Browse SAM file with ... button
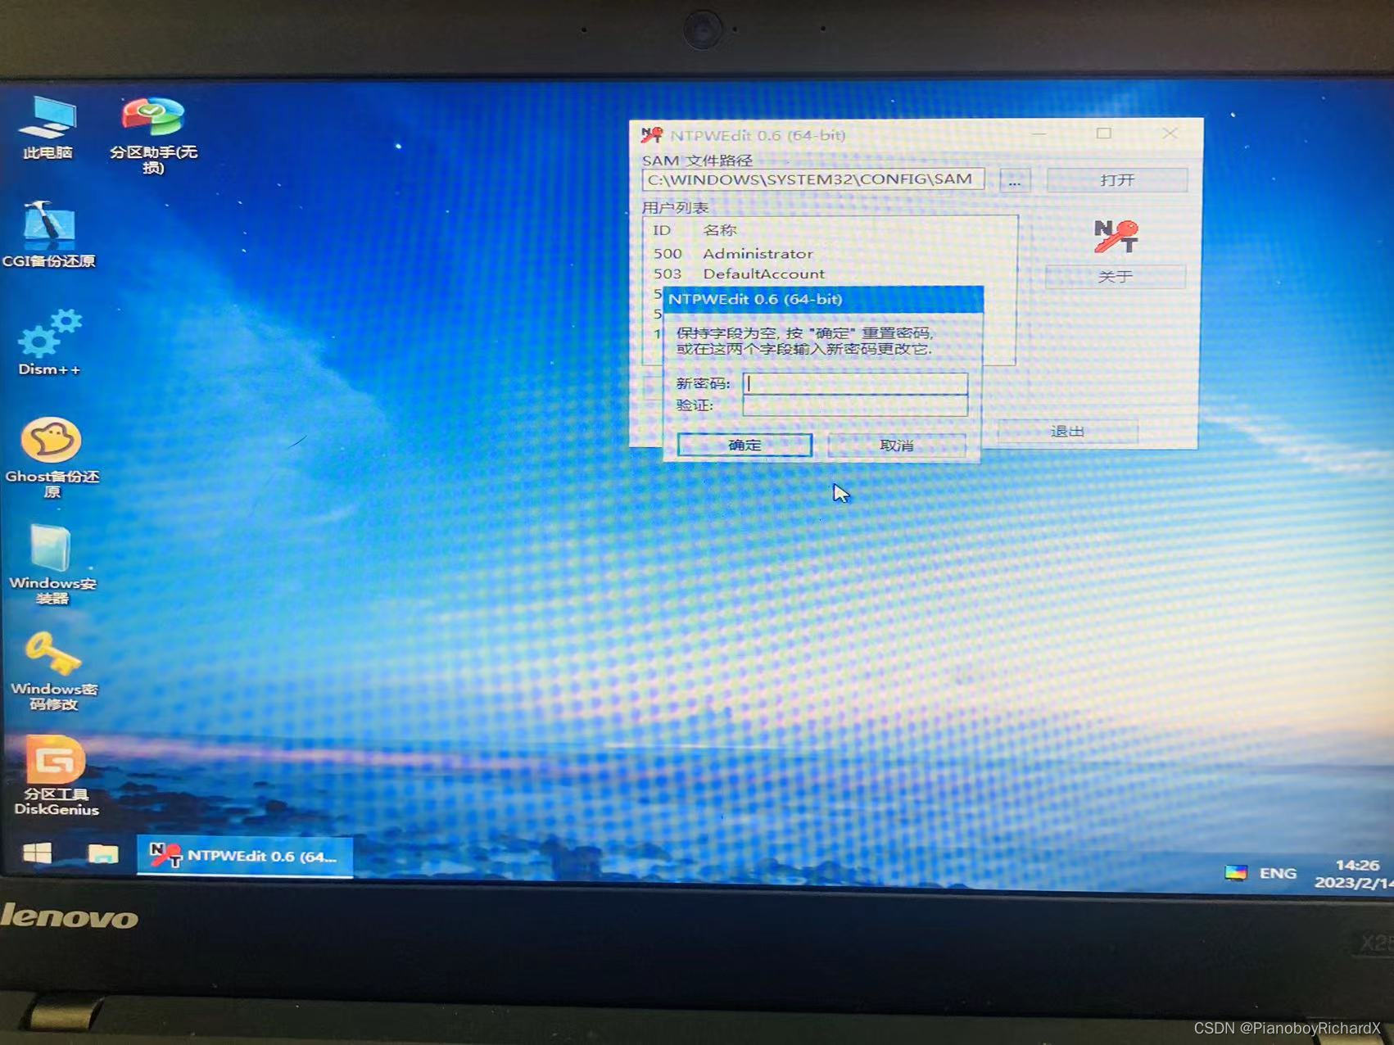The width and height of the screenshot is (1394, 1045). (x=1015, y=180)
